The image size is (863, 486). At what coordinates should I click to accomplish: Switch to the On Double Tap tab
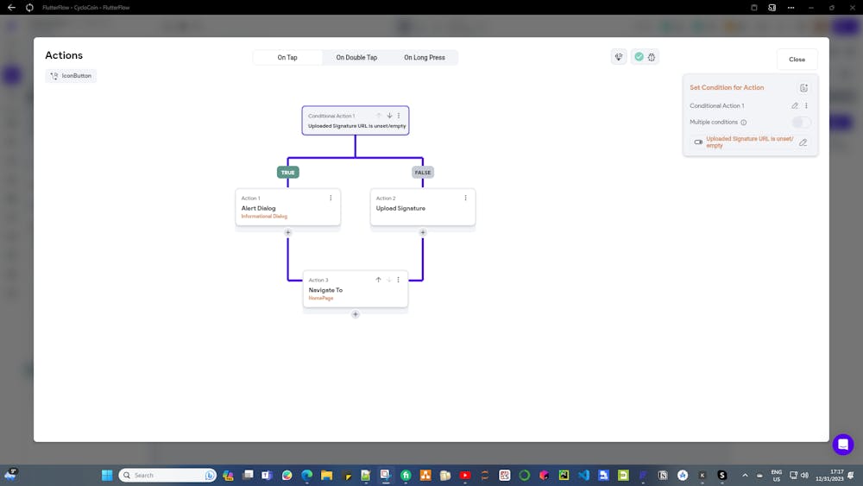click(356, 57)
